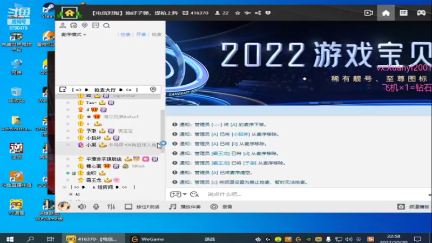Open the bulletin board icon in sidebar
The height and width of the screenshot is (243, 432).
pyautogui.click(x=96, y=25)
